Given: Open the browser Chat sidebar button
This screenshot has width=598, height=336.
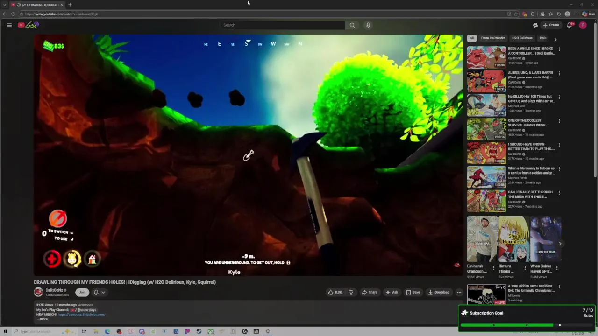Looking at the screenshot, I should (588, 14).
